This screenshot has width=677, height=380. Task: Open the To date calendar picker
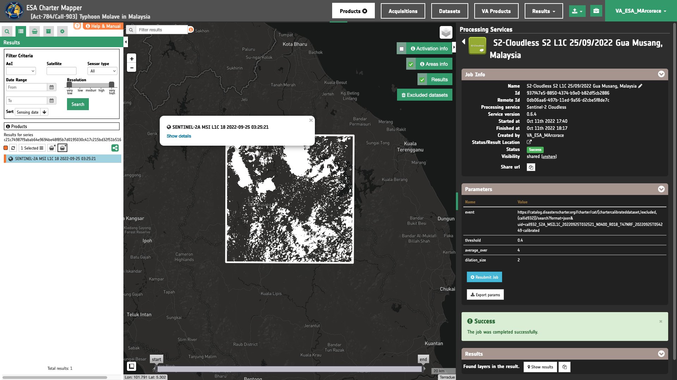click(x=52, y=101)
